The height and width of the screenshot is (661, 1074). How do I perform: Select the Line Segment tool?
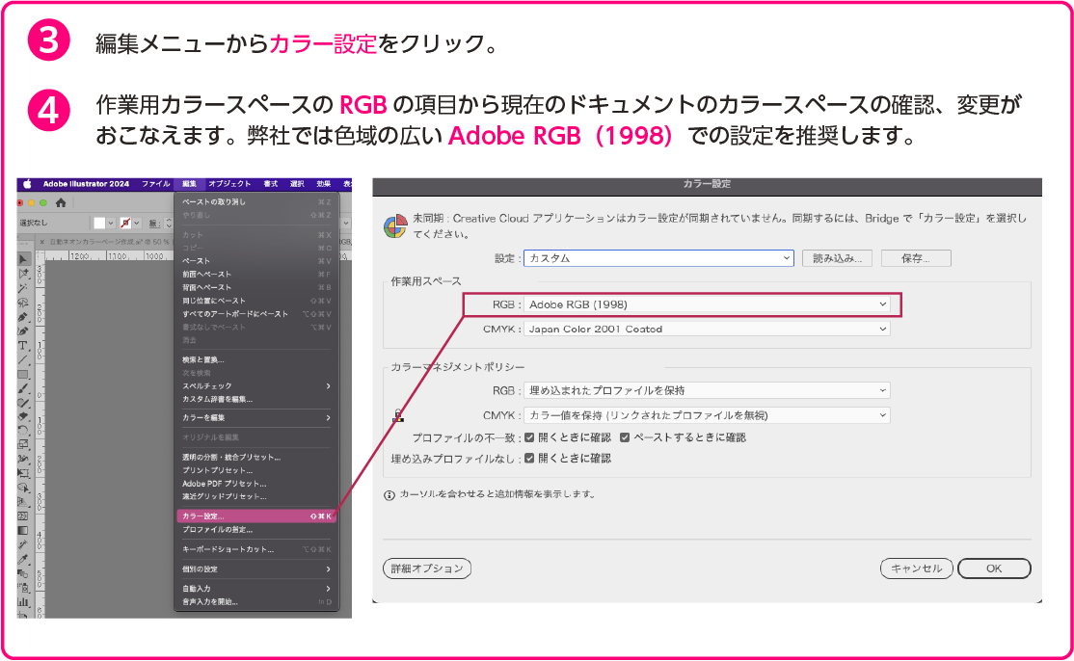click(x=23, y=360)
